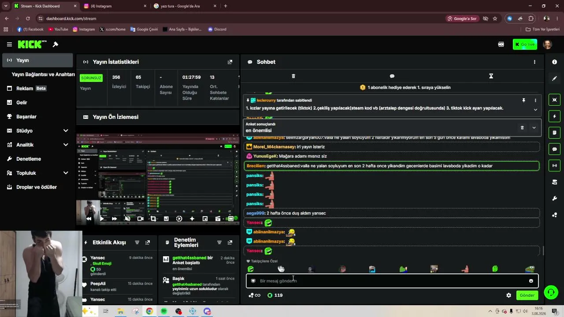Open File Explorer from the taskbar
This screenshot has width=564, height=317.
[120, 311]
